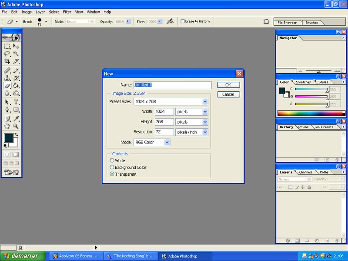
Task: Toggle lock transparent pixels in Layers
Action: coord(290,187)
